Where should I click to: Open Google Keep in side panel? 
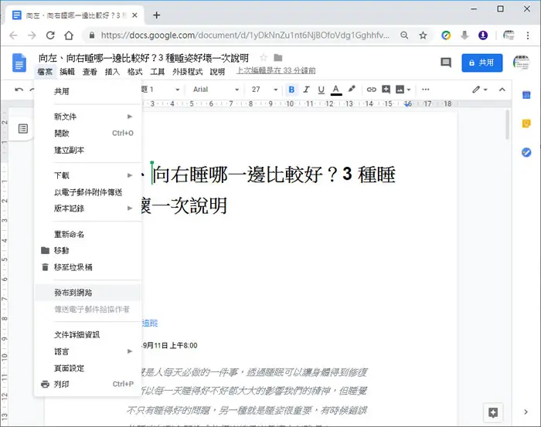[x=526, y=124]
